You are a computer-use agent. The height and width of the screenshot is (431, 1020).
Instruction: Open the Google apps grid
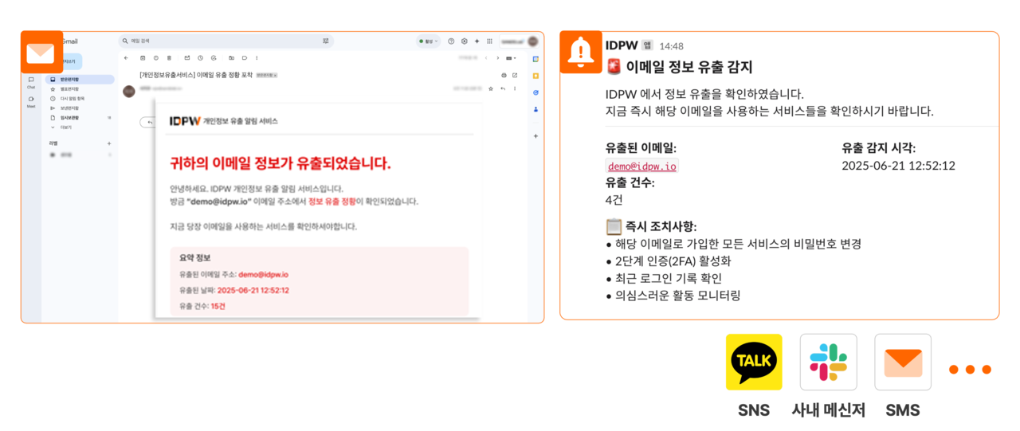(489, 41)
